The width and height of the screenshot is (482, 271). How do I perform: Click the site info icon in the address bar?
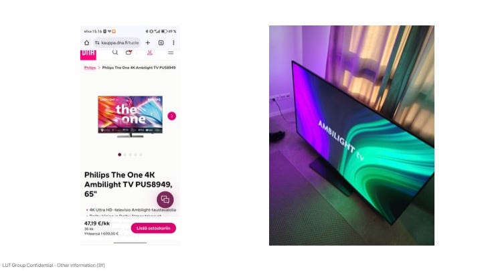97,43
